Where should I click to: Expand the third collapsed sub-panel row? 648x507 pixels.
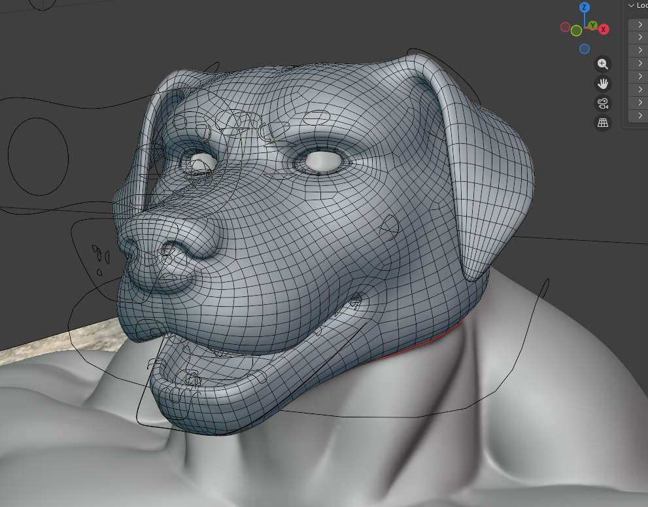click(639, 50)
